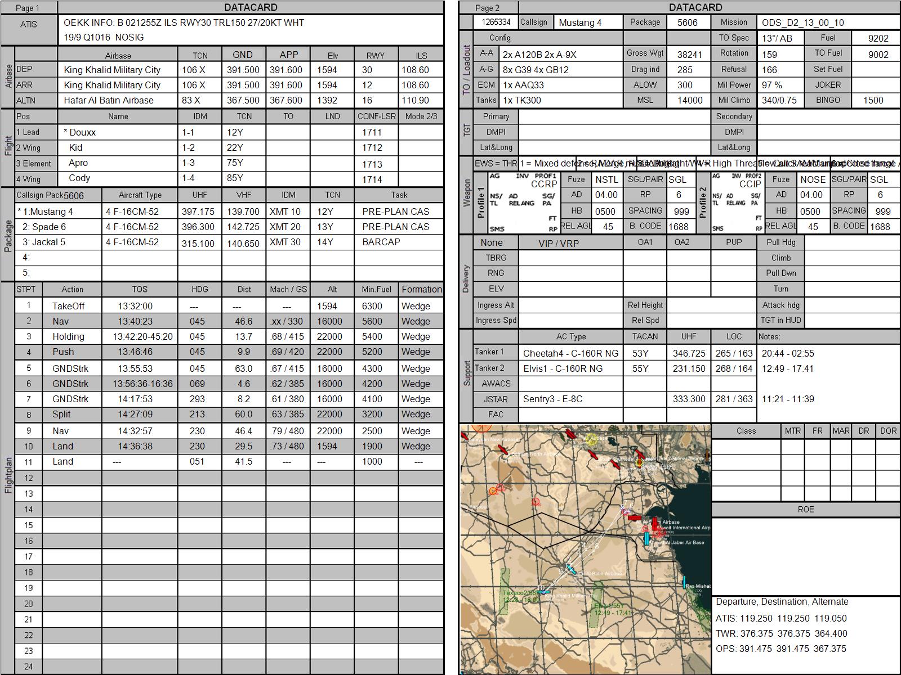The width and height of the screenshot is (901, 675).
Task: Click TO Spec value 13°/ AB
Action: (777, 38)
